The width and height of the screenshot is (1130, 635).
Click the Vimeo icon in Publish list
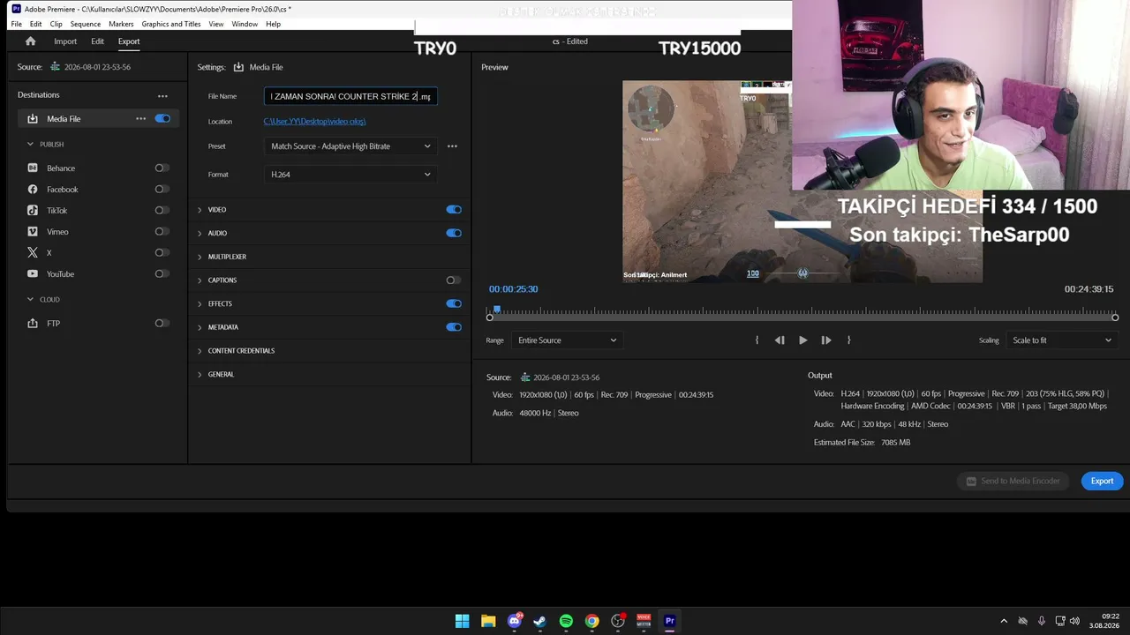pos(33,232)
